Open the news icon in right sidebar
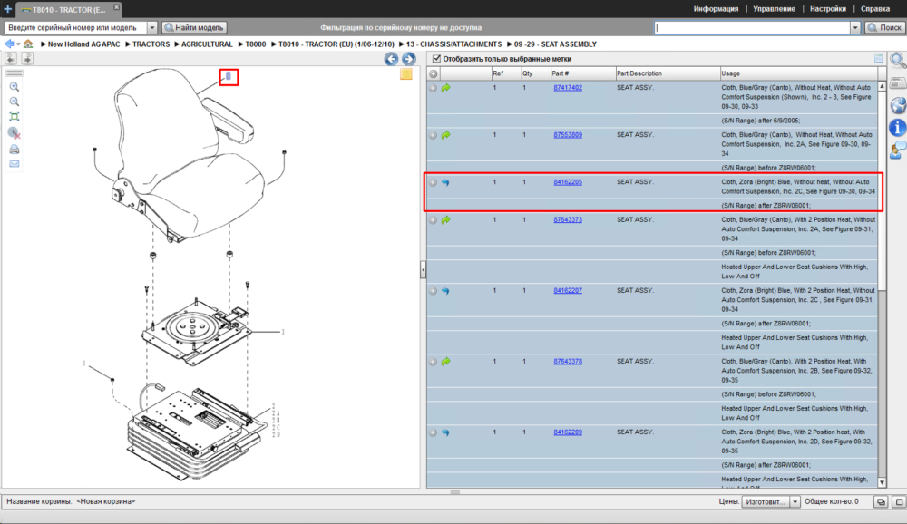The width and height of the screenshot is (907, 524). [898, 83]
